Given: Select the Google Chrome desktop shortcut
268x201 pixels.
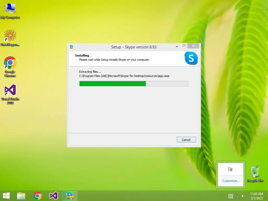Looking at the screenshot, I should 10,67.
